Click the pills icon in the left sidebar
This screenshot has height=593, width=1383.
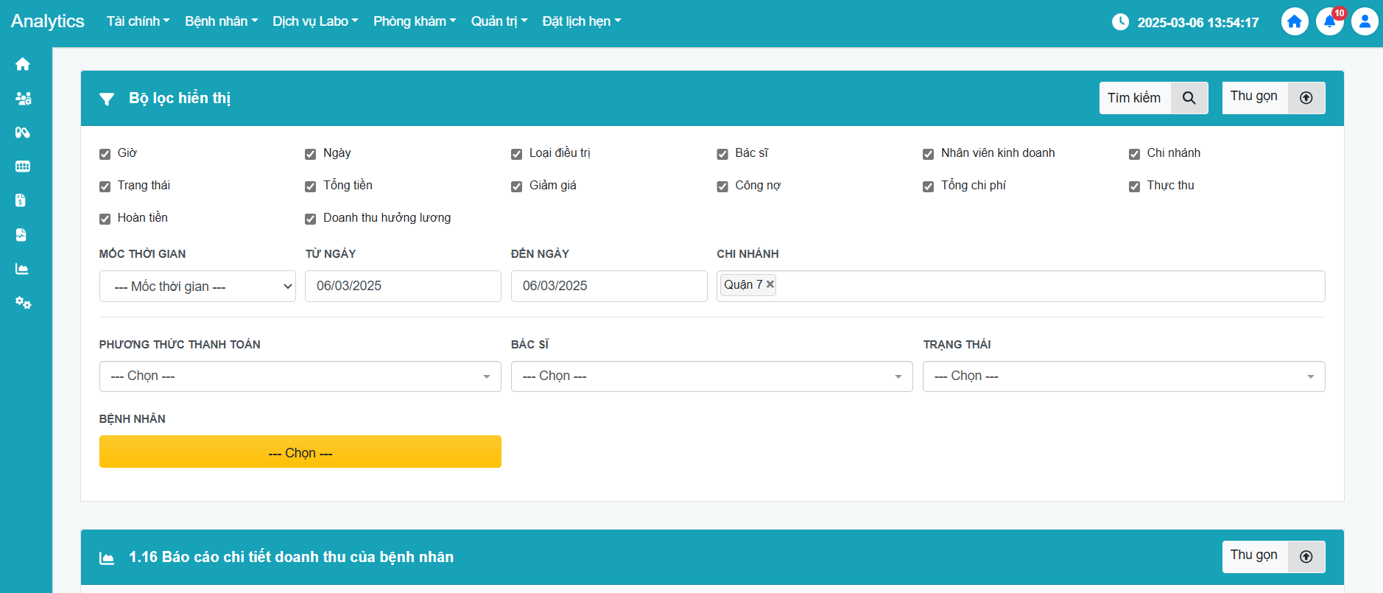click(22, 133)
